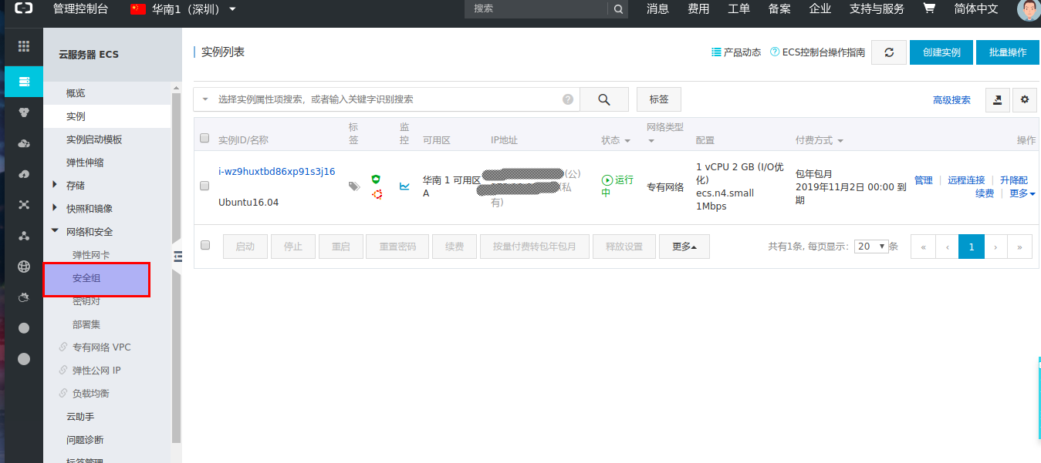Open the monitoring chart icon
The height and width of the screenshot is (463, 1041).
tap(404, 186)
